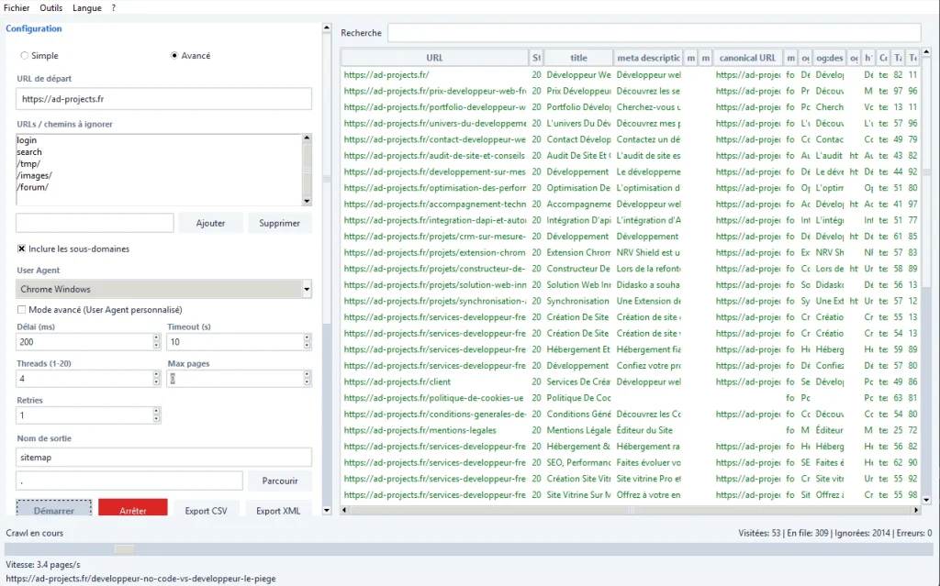This screenshot has width=940, height=586.
Task: Click the Max pages input field
Action: (235, 379)
